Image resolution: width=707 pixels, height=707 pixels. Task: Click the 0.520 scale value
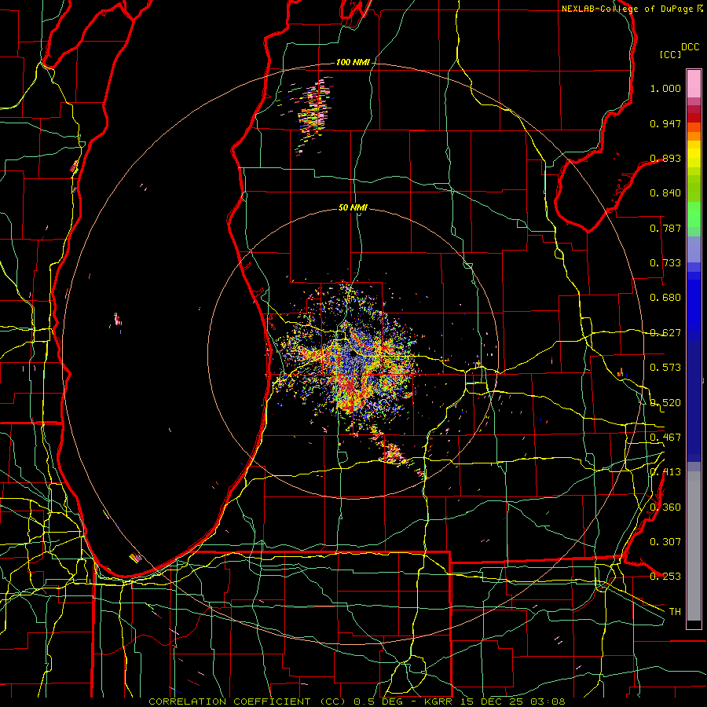(665, 403)
